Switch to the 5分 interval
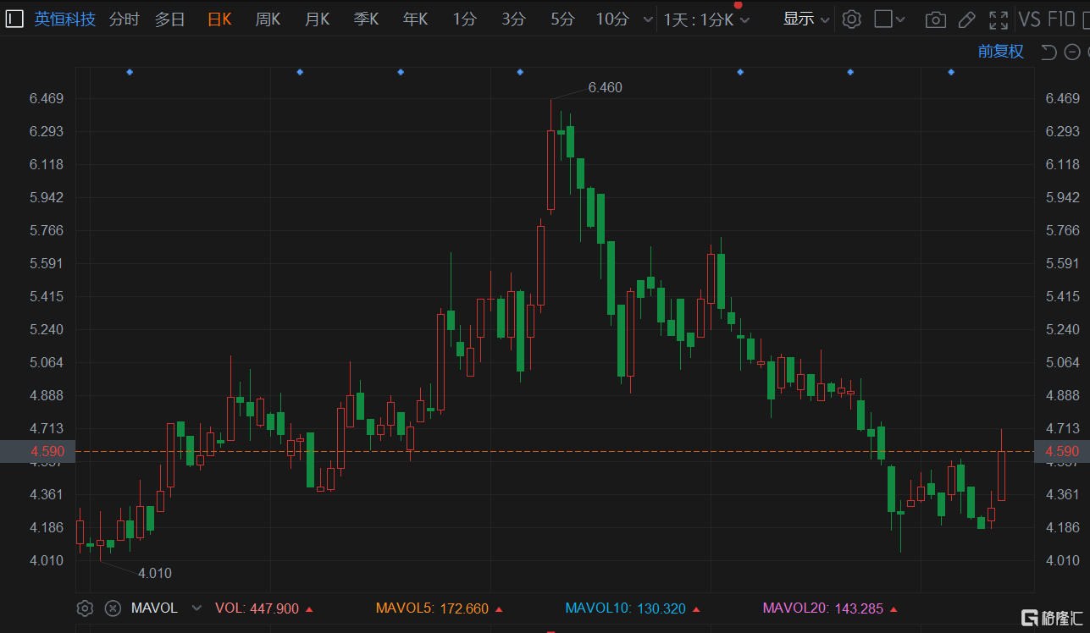Screen dimensions: 1090x633 point(562,19)
